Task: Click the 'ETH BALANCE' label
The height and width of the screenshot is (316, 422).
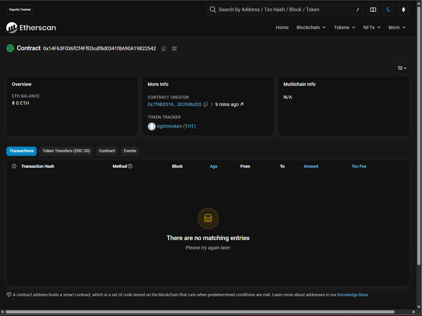Action: (x=26, y=96)
